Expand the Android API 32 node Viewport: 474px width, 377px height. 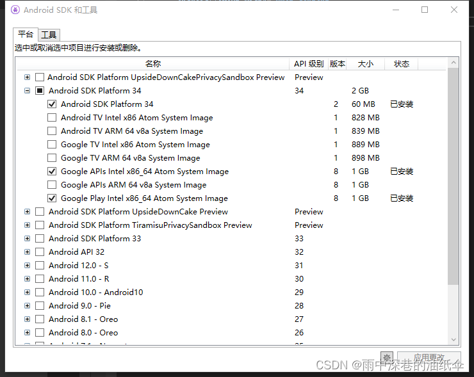pos(27,252)
